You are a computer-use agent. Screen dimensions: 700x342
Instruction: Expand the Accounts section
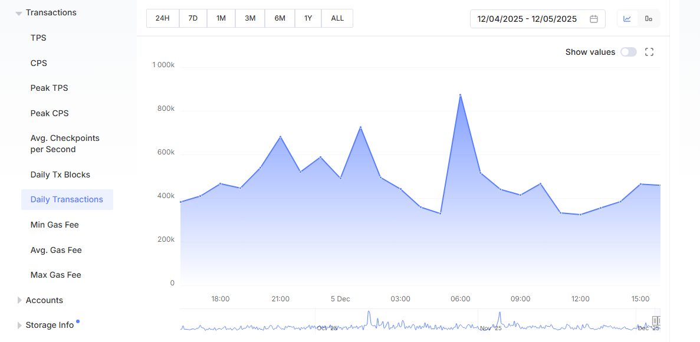coord(19,300)
